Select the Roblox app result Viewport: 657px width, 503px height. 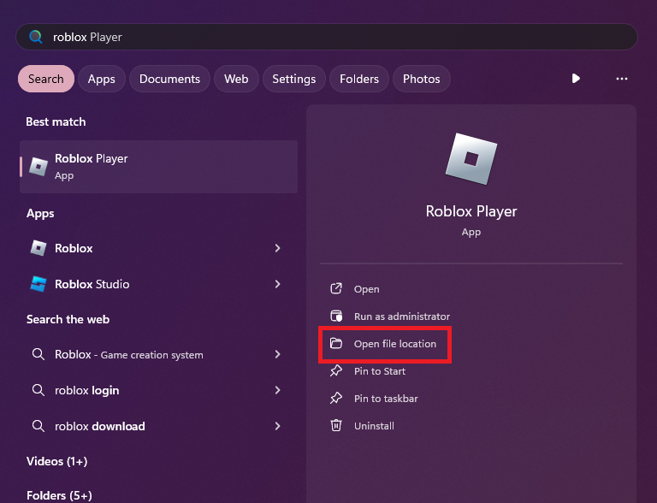[159, 248]
